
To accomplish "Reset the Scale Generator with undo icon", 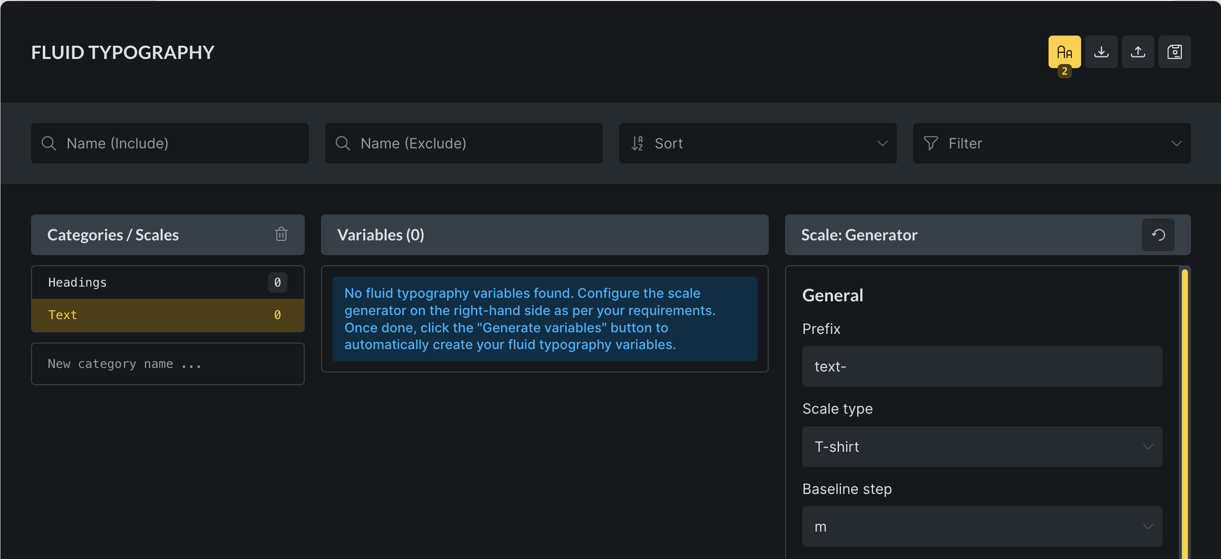I will pos(1158,235).
